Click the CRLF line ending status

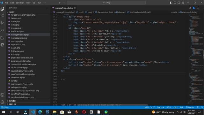pos(176,107)
